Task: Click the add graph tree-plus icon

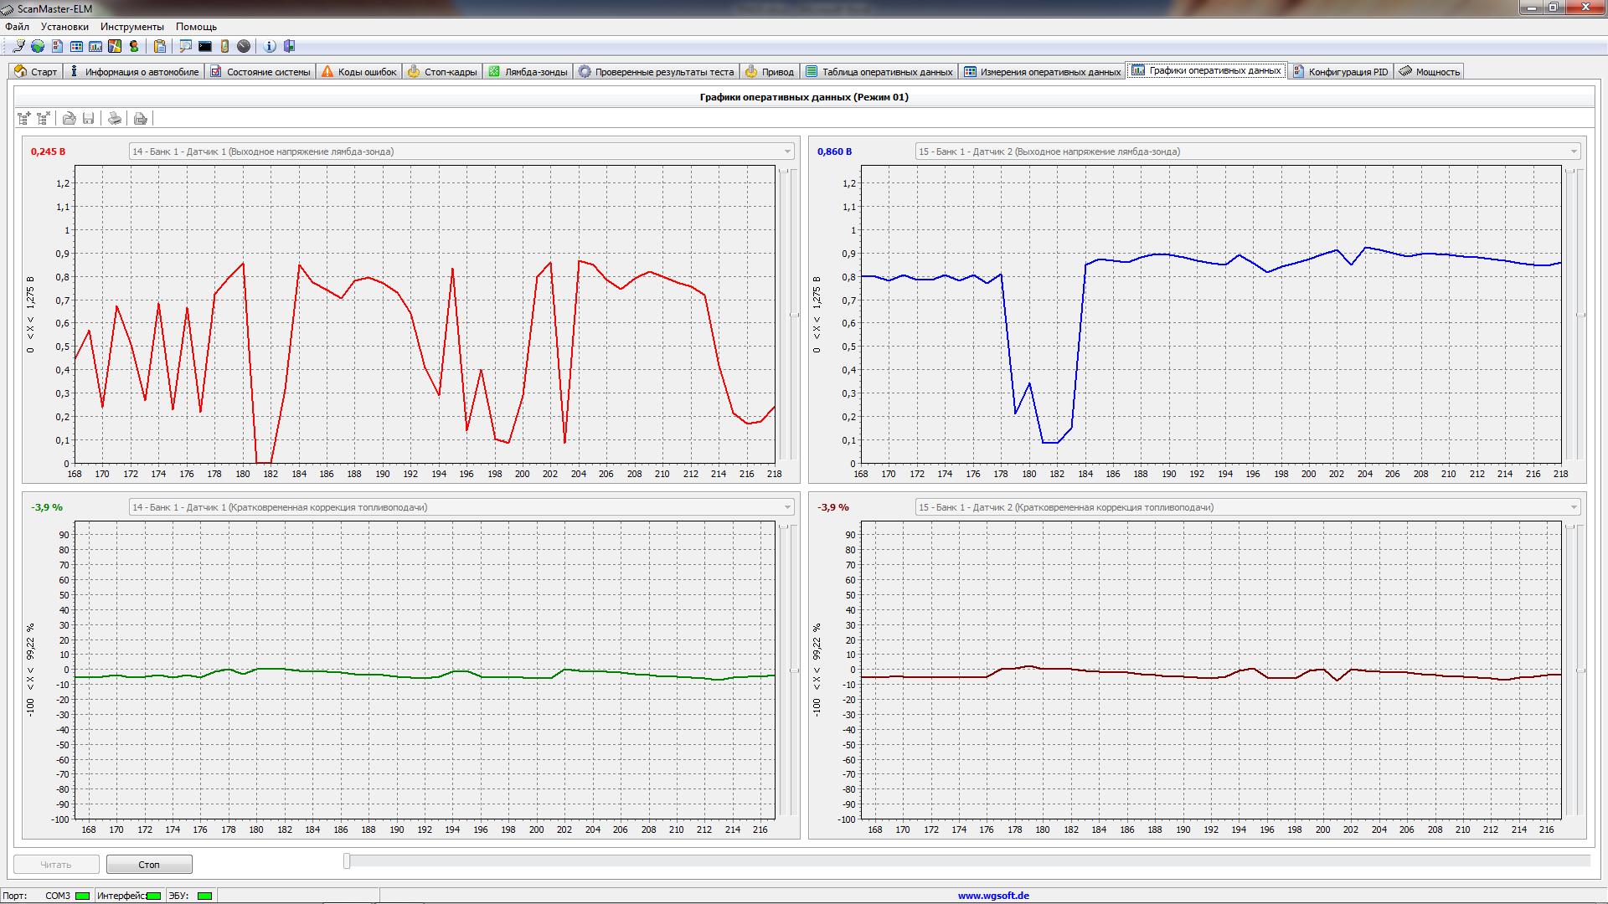Action: [24, 119]
